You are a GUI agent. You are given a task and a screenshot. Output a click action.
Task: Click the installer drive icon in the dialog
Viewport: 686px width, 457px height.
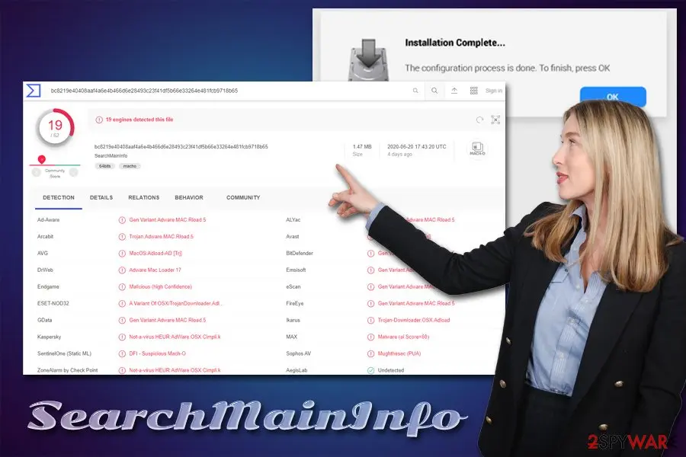[x=368, y=59]
